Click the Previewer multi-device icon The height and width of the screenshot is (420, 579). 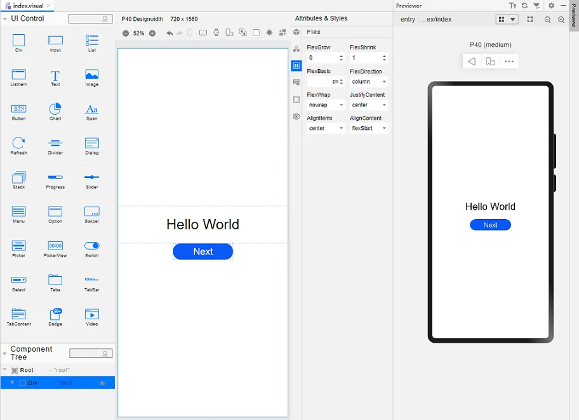pyautogui.click(x=490, y=61)
